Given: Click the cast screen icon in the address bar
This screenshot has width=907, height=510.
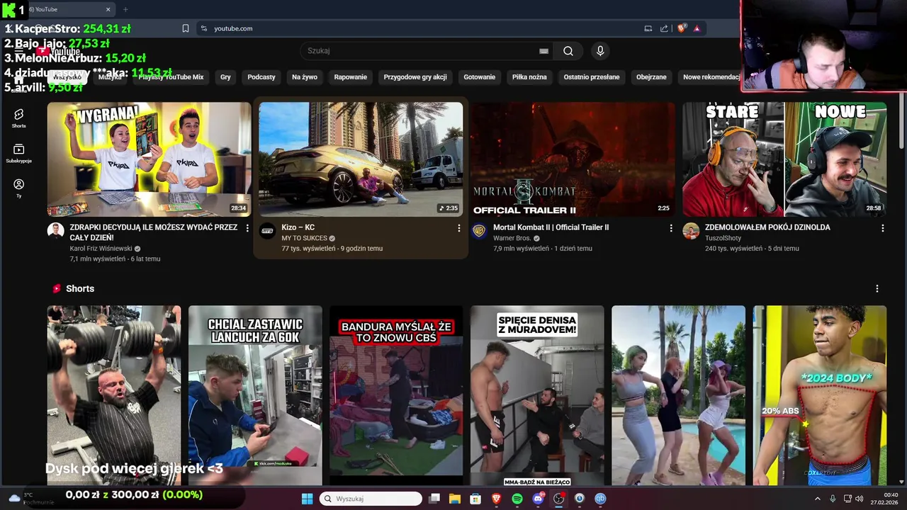Looking at the screenshot, I should click(x=648, y=28).
